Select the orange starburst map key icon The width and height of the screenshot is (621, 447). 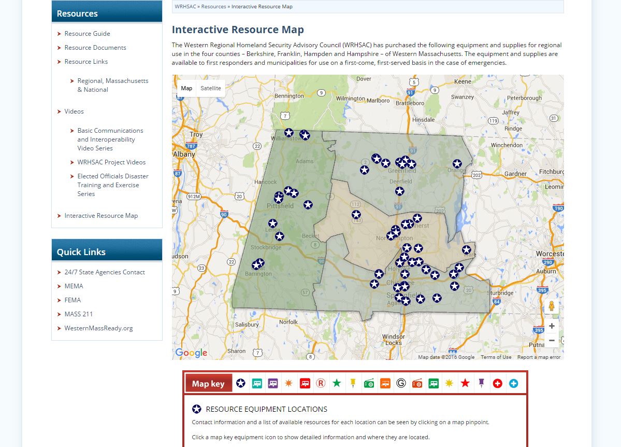point(288,383)
